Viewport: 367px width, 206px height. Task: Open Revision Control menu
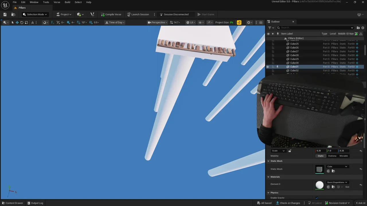[337, 203]
